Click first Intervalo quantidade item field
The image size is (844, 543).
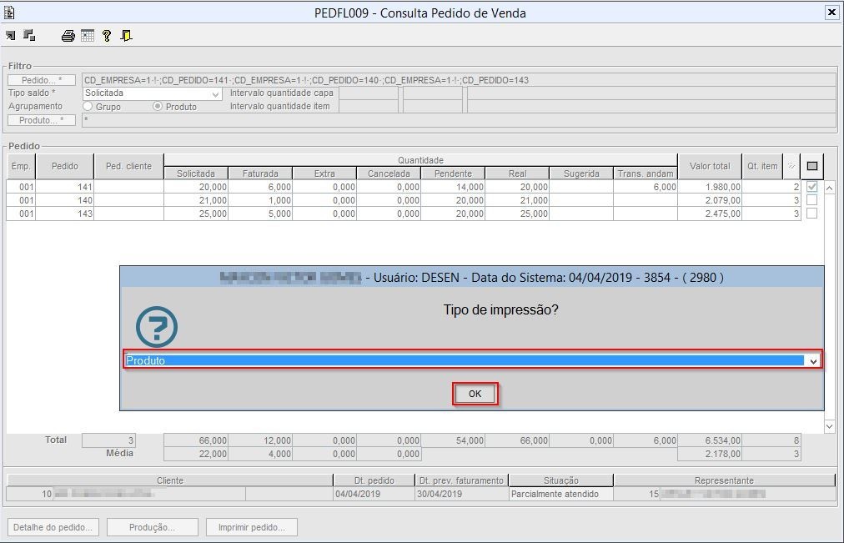(368, 107)
